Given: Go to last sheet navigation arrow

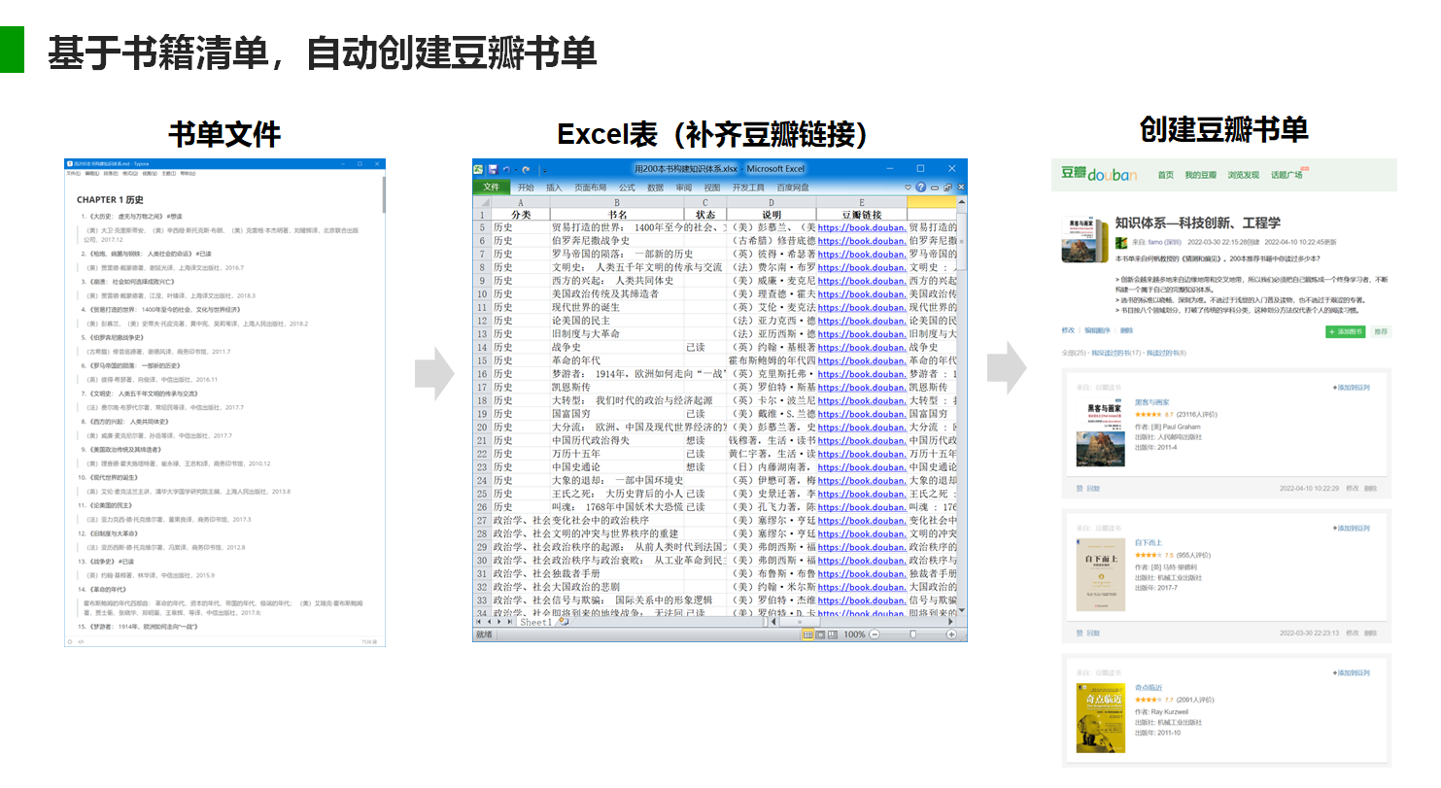Looking at the screenshot, I should tap(511, 622).
